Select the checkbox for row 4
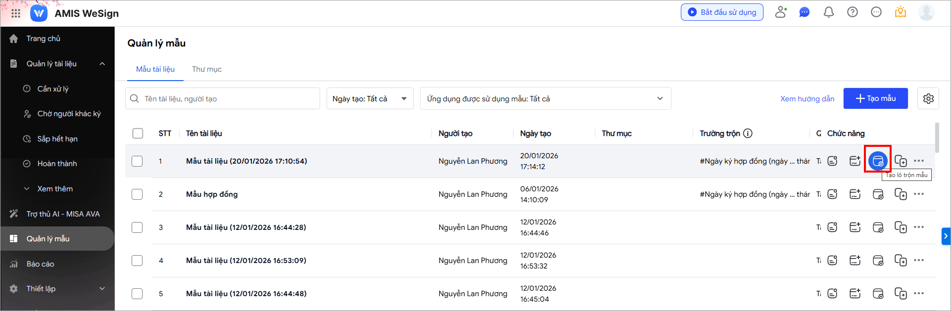 [x=137, y=261]
